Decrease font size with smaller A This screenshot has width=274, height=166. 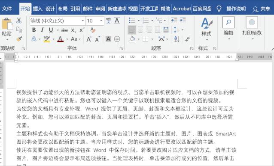click(97, 39)
